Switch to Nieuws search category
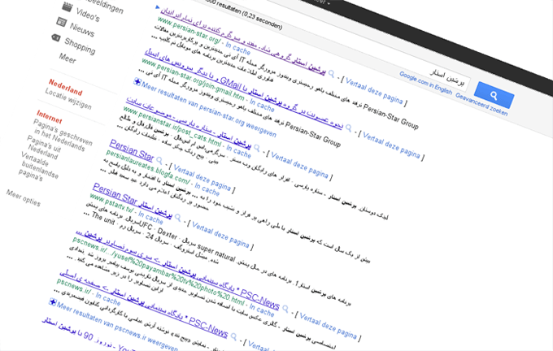 click(82, 30)
